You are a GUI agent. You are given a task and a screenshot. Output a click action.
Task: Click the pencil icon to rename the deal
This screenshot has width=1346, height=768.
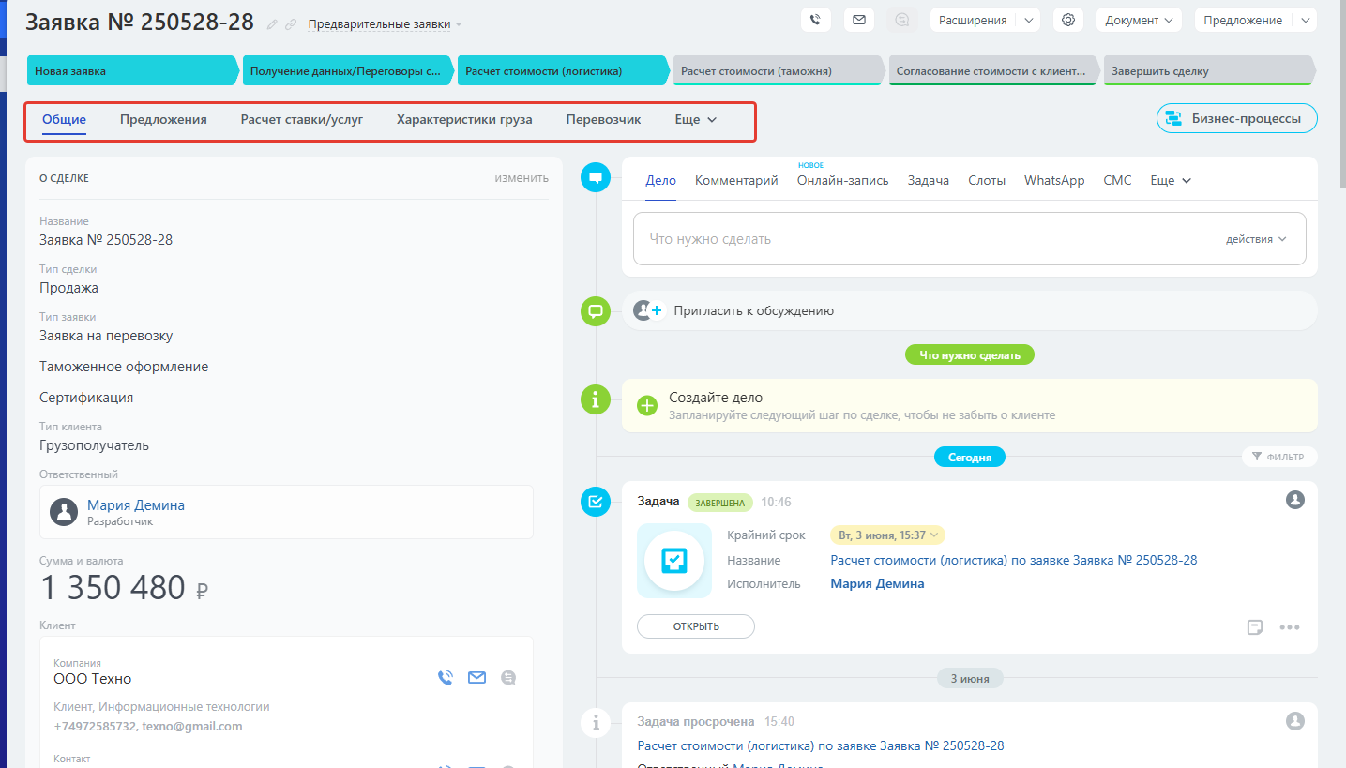coord(272,24)
